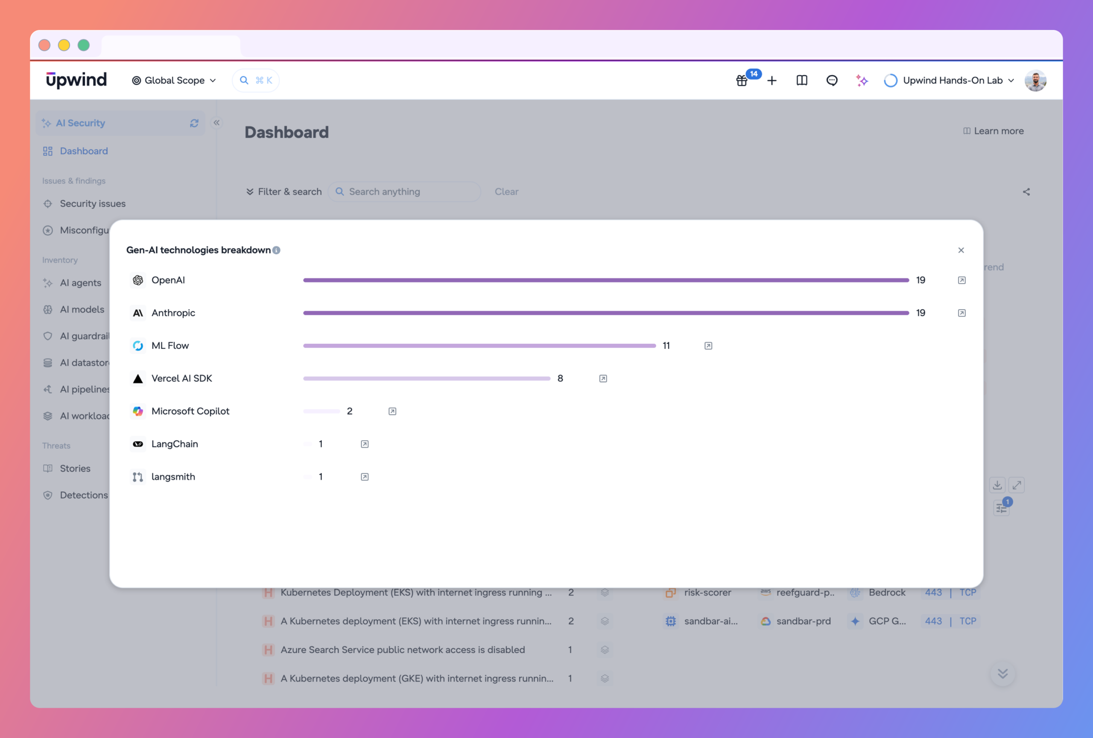Image resolution: width=1093 pixels, height=738 pixels.
Task: Open the Upwind Hands-On Lab organization dropdown
Action: click(949, 80)
